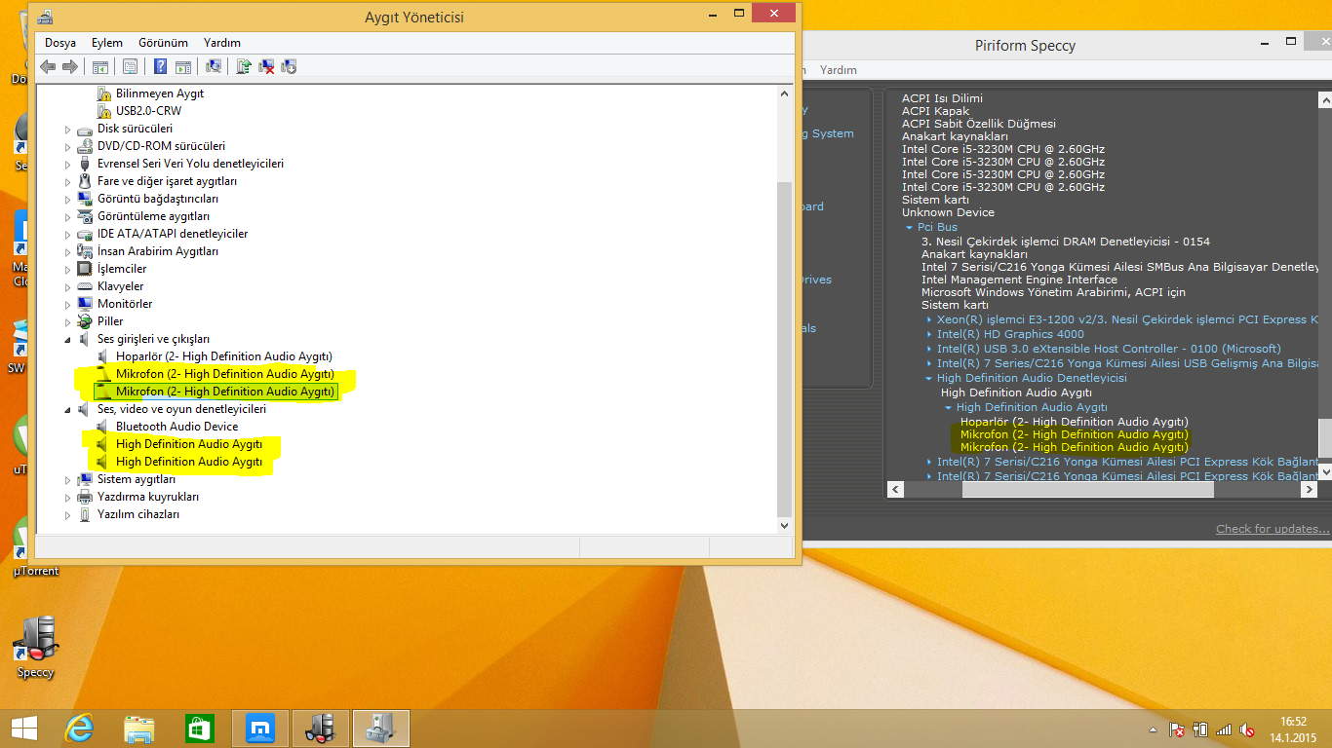
Task: Collapse the Ses girişleri ve çıkışları node
Action: pos(68,339)
